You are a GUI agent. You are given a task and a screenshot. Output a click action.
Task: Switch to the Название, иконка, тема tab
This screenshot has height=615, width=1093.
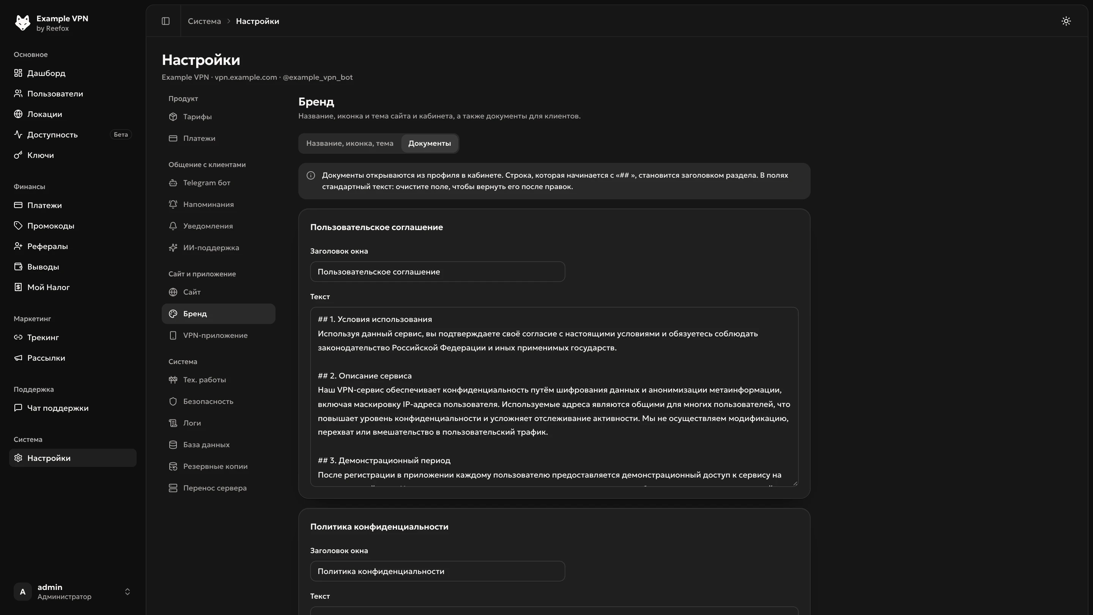(x=350, y=143)
